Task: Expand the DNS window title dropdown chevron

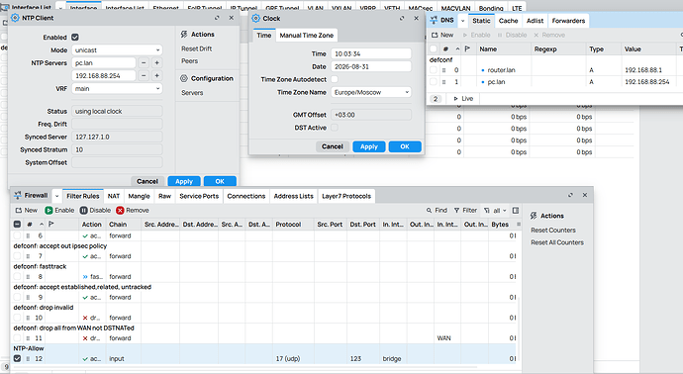Action: 462,21
